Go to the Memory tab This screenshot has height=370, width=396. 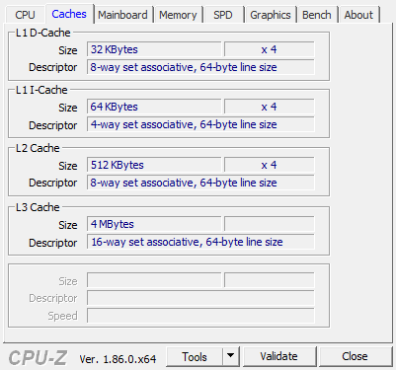click(x=178, y=15)
